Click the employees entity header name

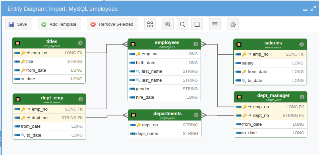pos(167,42)
